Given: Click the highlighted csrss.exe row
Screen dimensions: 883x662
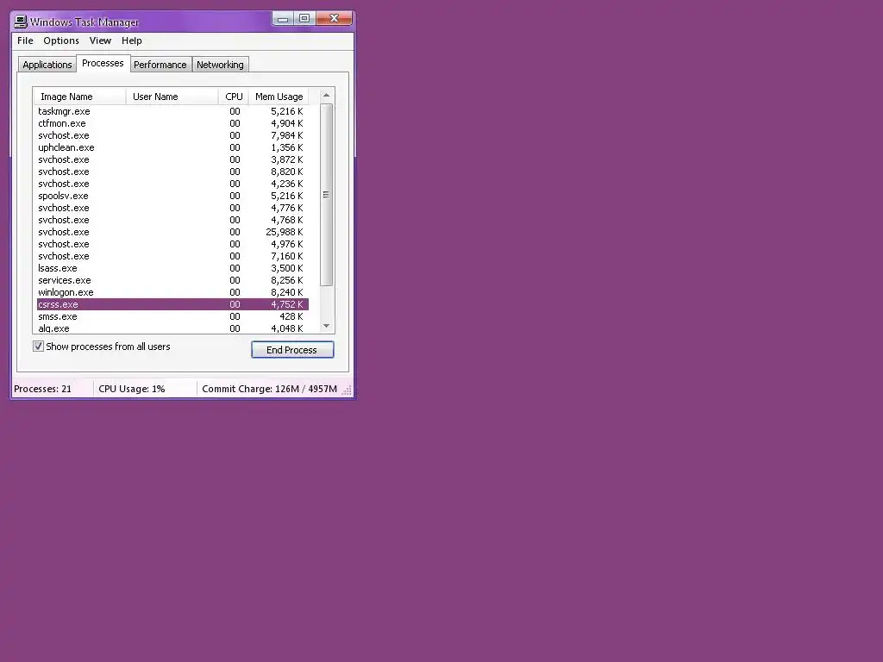Looking at the screenshot, I should tap(172, 304).
